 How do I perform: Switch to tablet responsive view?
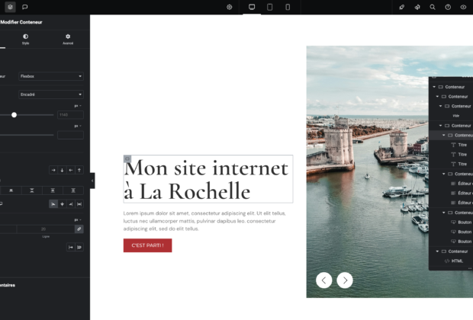point(269,7)
